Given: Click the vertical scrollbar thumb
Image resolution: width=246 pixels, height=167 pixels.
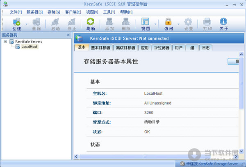Looking at the screenshot, I should 241,83.
